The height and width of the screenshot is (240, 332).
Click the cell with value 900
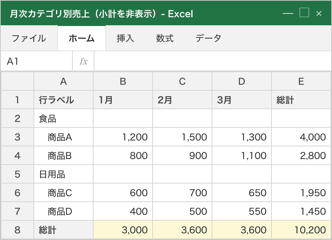pos(182,156)
